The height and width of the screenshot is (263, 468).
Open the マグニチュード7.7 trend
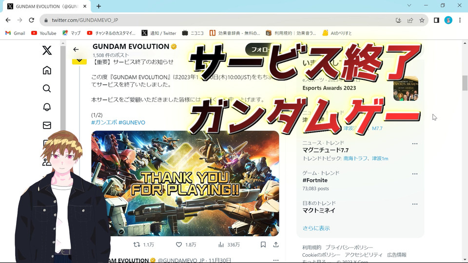click(x=326, y=150)
